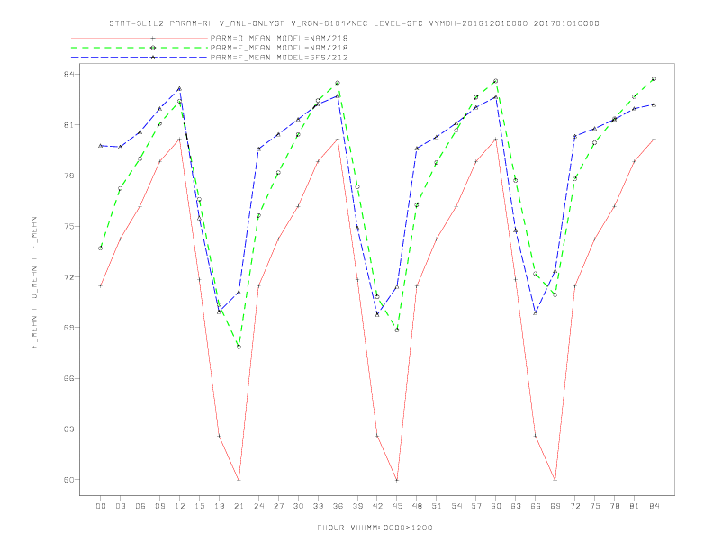Viewport: 713px width, 551px height.
Task: Click x-axis hour label 69
Action: pyautogui.click(x=555, y=506)
